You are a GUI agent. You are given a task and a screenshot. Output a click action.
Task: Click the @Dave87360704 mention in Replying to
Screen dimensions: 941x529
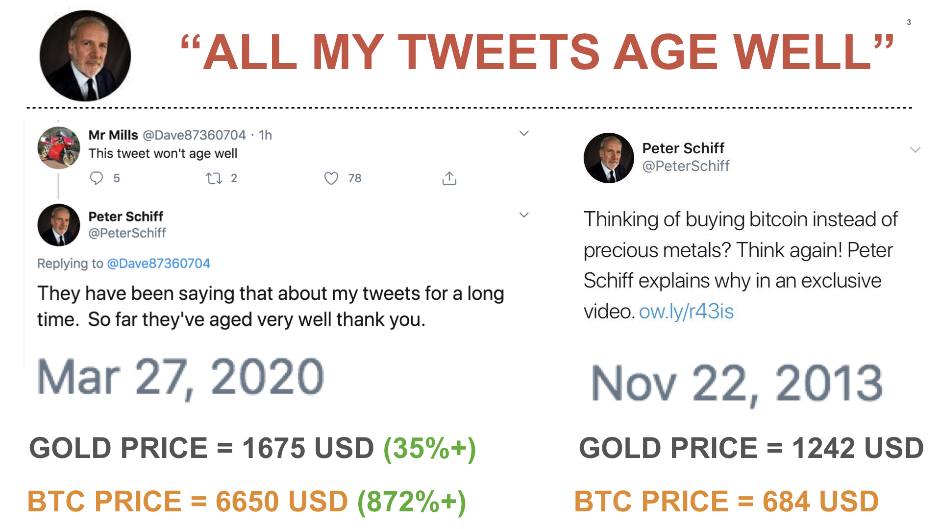click(158, 264)
